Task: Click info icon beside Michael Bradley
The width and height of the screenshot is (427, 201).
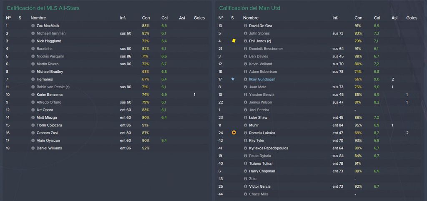Action: coord(33,72)
